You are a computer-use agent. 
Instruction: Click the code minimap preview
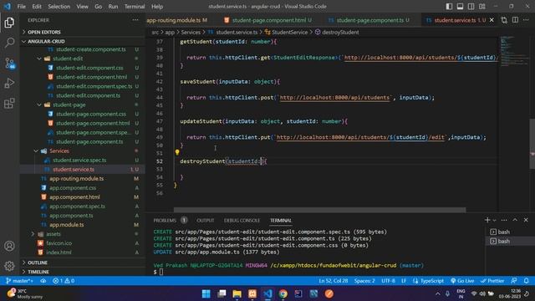(515, 51)
